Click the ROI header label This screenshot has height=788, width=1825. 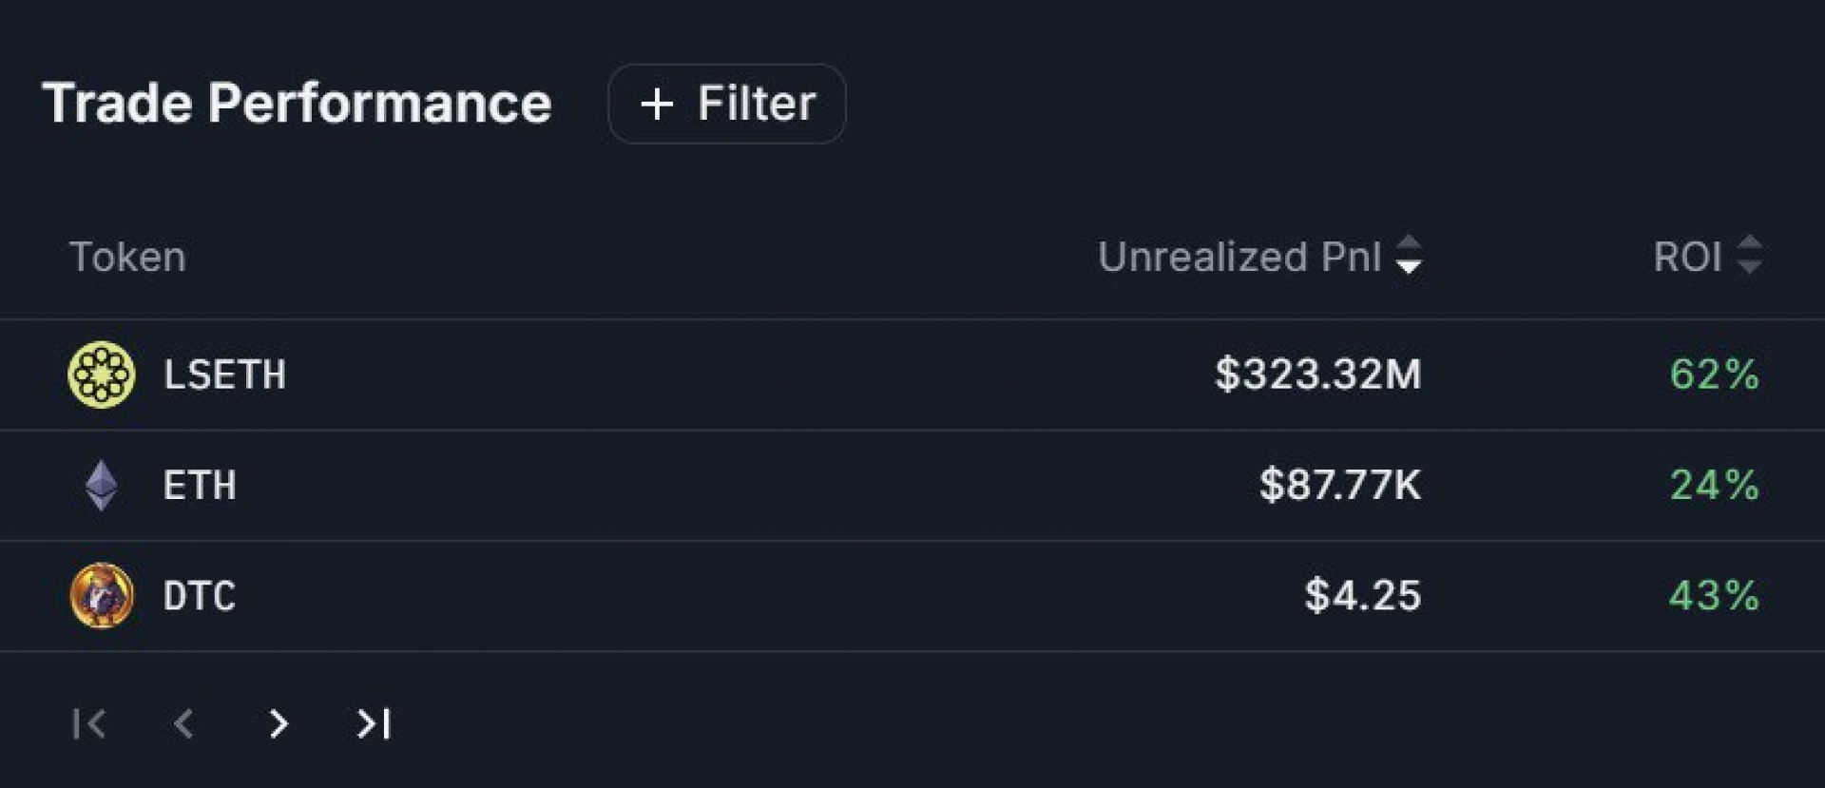point(1687,257)
